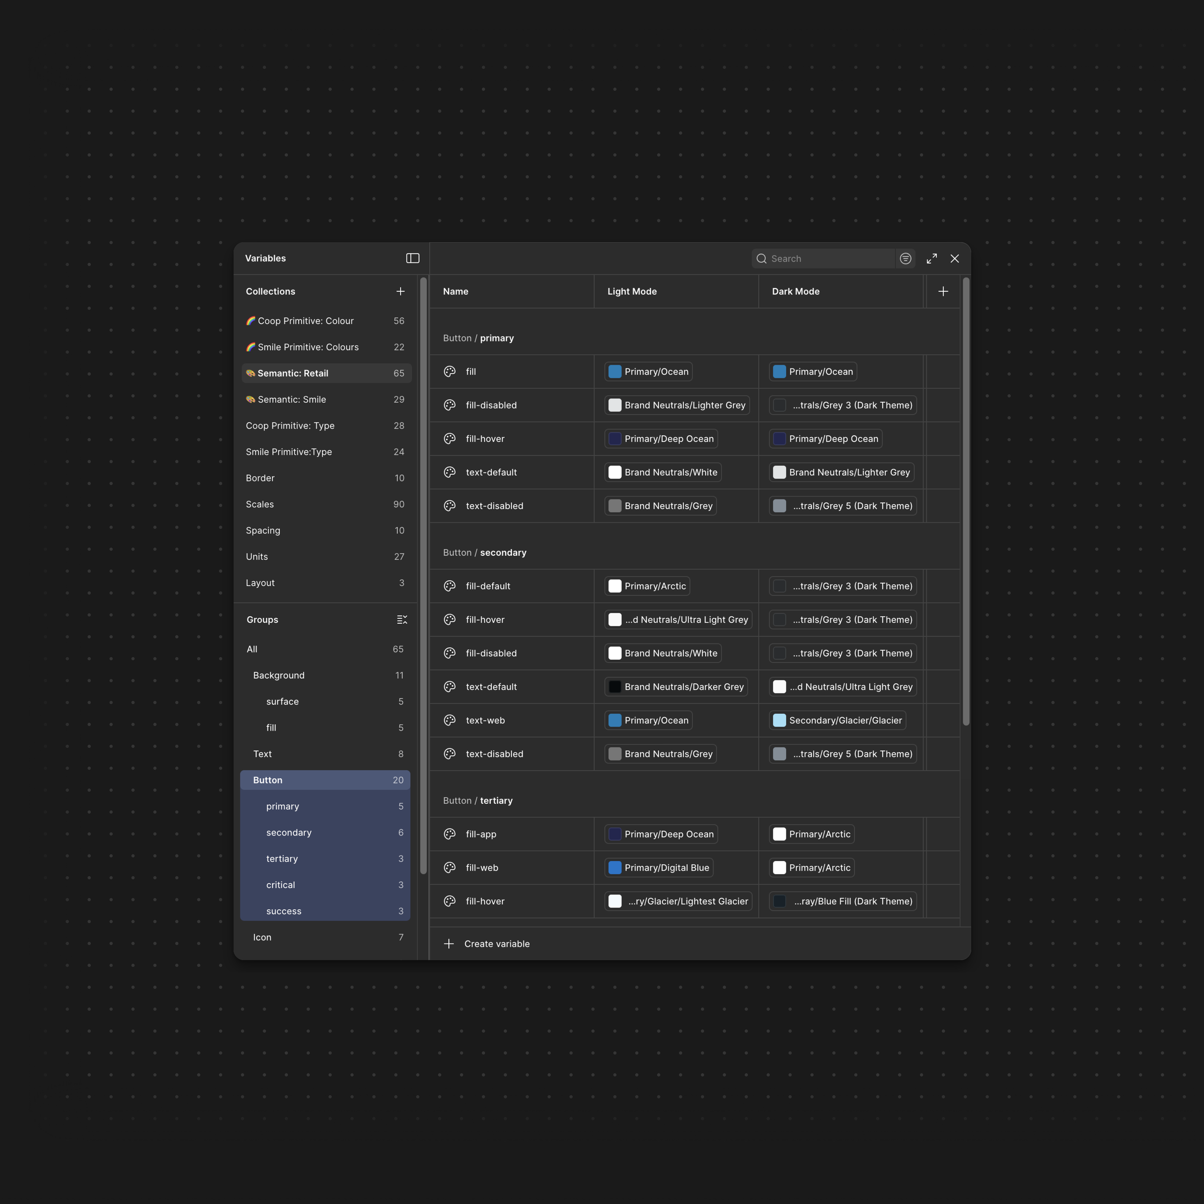Add a new mode with the table plus icon

pyautogui.click(x=942, y=291)
